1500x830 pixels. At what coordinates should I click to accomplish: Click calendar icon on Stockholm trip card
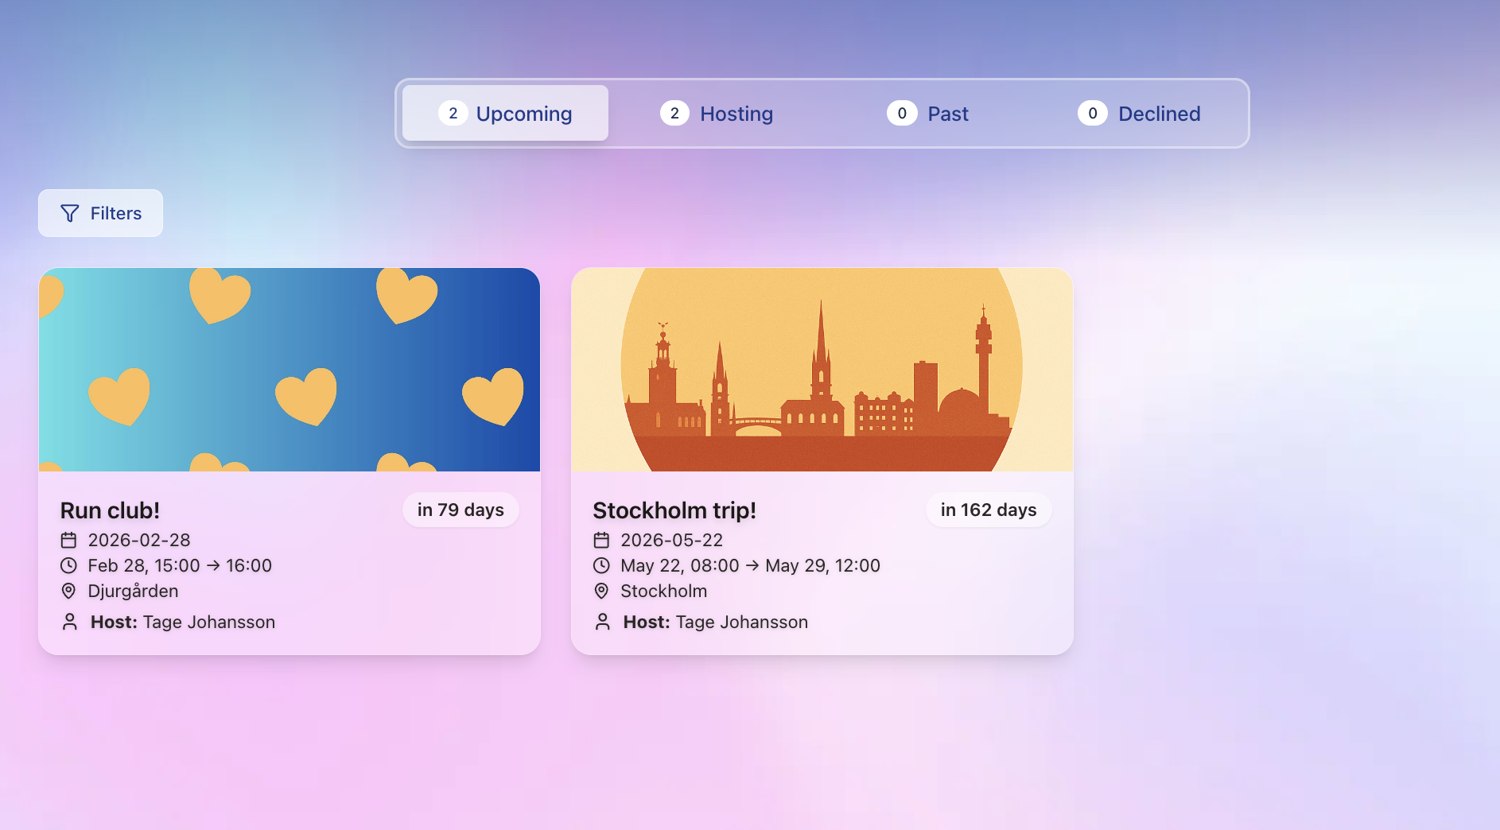(602, 541)
